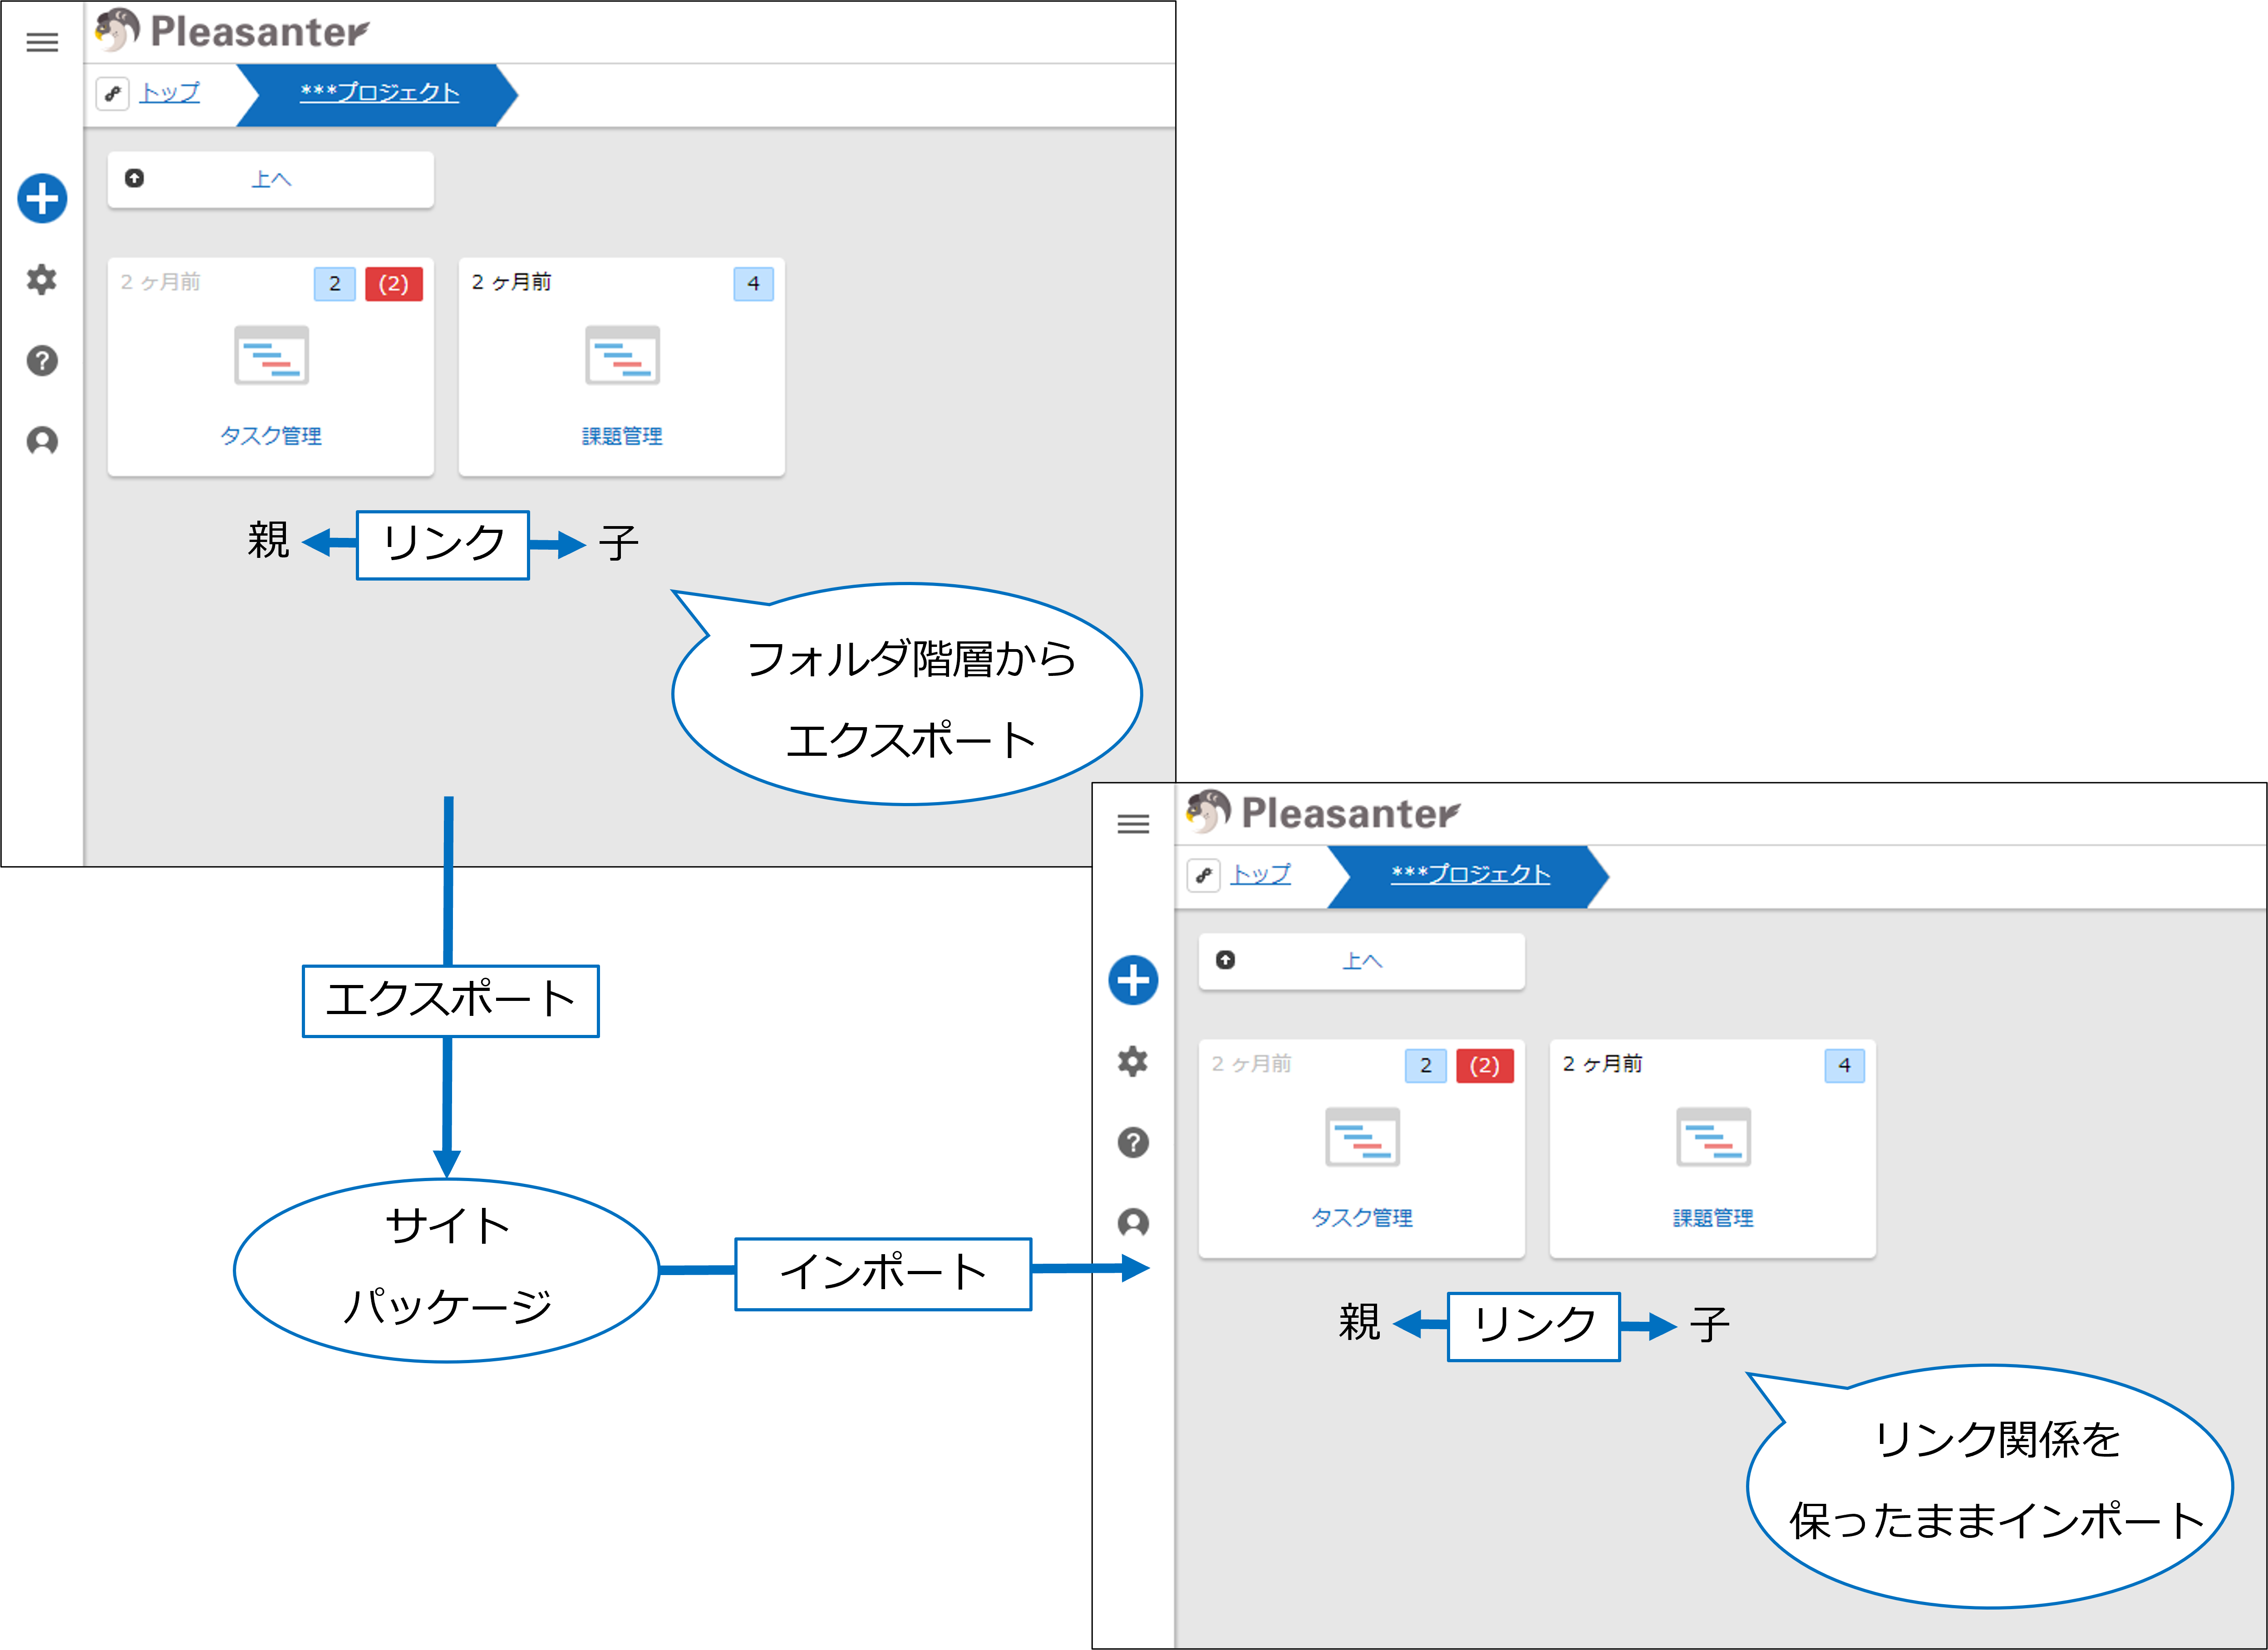
Task: Open help question icon in upper window
Action: click(x=42, y=361)
